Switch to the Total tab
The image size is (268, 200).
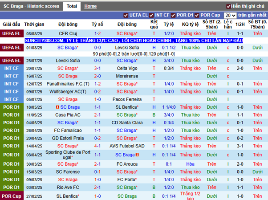pos(72,6)
